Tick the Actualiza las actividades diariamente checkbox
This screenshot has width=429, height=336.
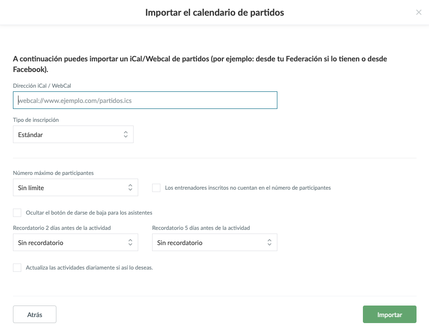coord(17,268)
